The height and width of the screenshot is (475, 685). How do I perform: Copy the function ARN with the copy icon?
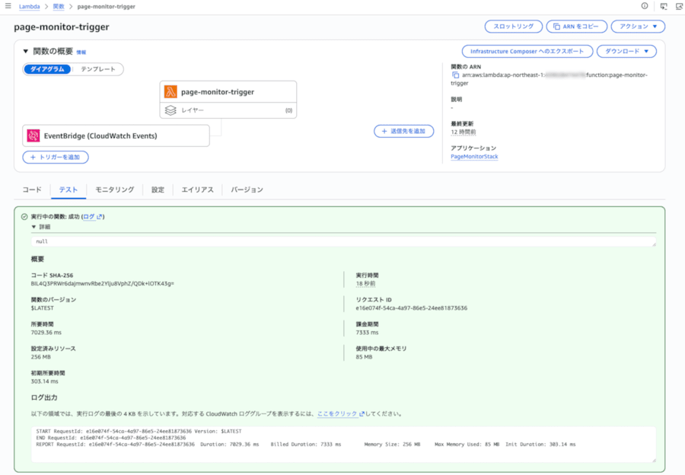(x=455, y=75)
